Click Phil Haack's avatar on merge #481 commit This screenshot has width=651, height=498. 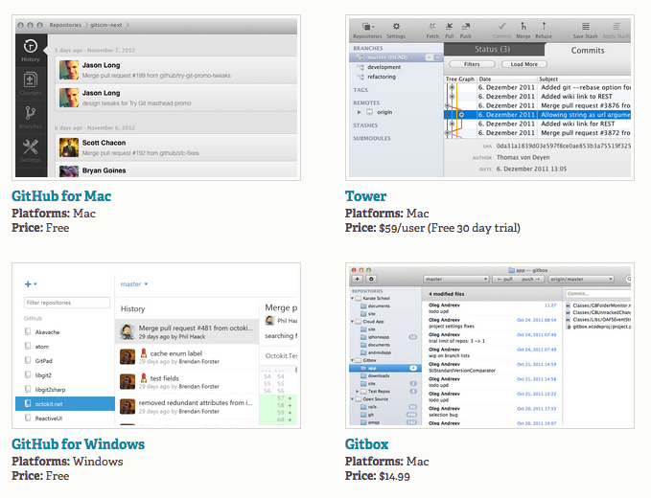coord(128,331)
